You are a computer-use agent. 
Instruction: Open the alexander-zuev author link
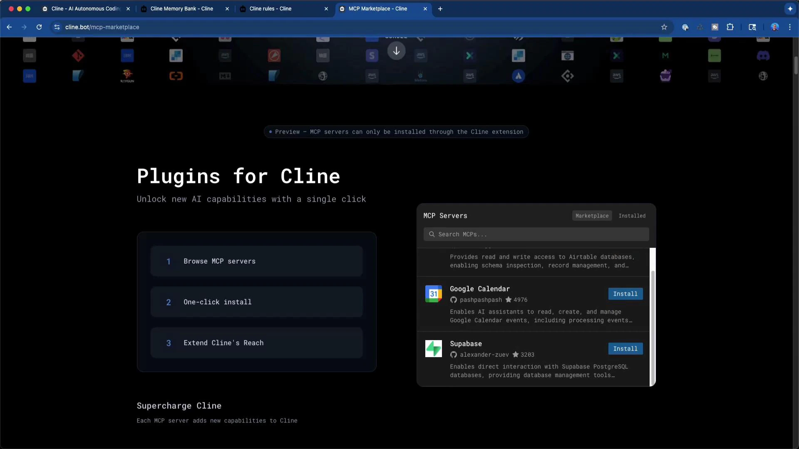[484, 355]
